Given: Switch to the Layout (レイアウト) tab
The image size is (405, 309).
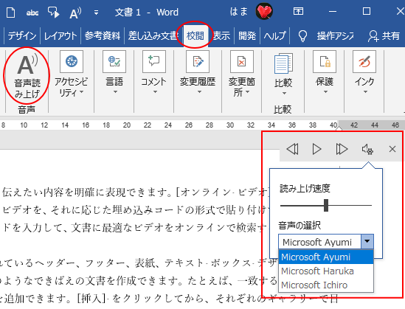Looking at the screenshot, I should (60, 36).
